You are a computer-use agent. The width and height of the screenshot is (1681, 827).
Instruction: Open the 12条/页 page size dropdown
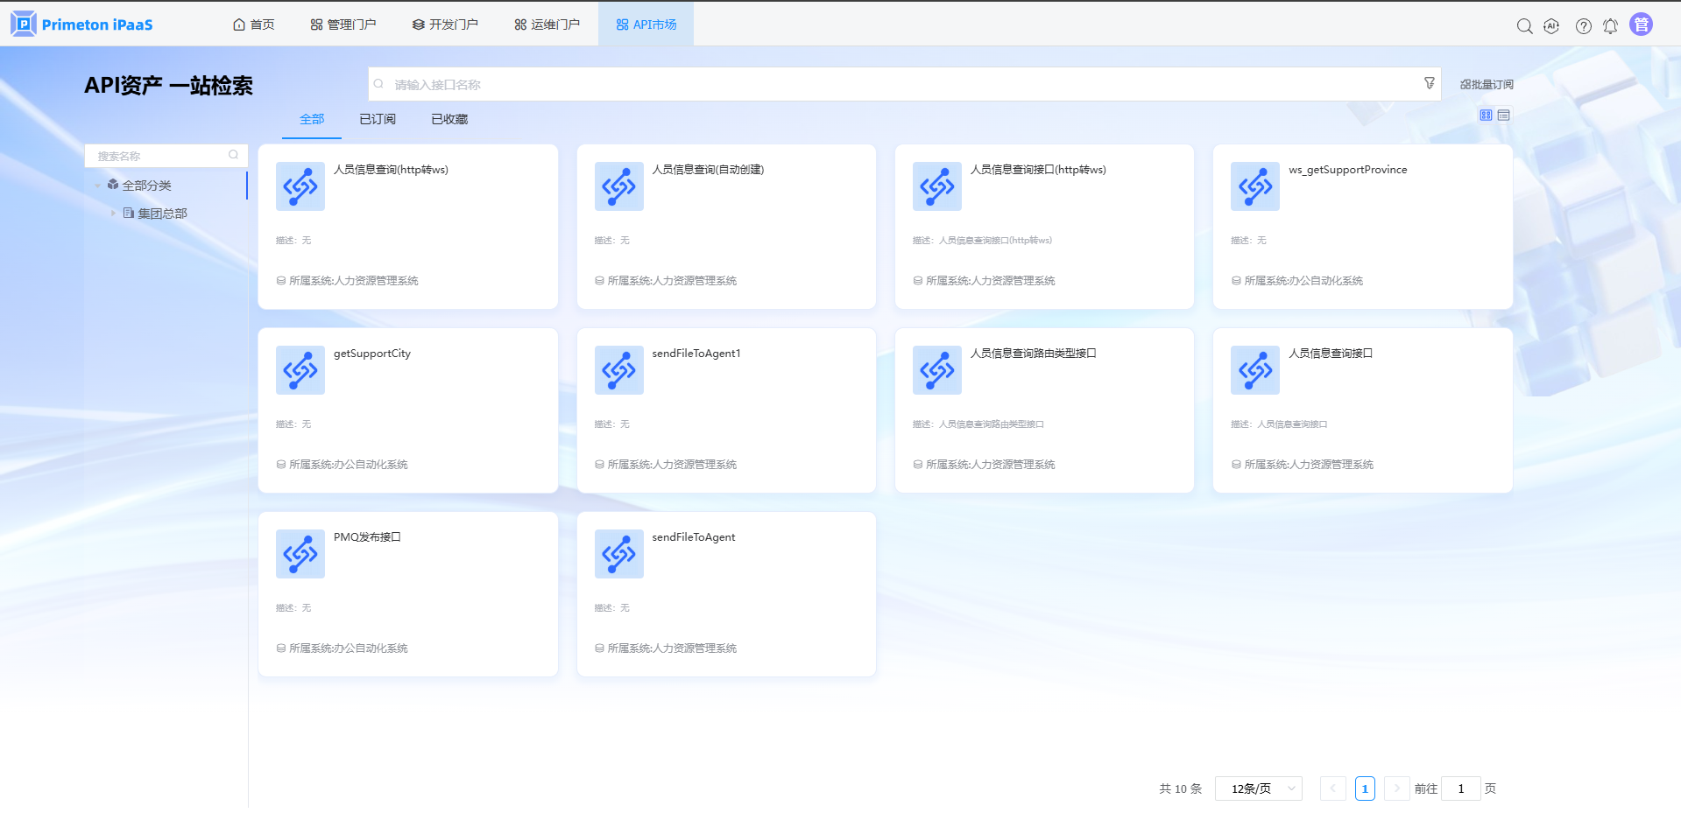tap(1258, 788)
